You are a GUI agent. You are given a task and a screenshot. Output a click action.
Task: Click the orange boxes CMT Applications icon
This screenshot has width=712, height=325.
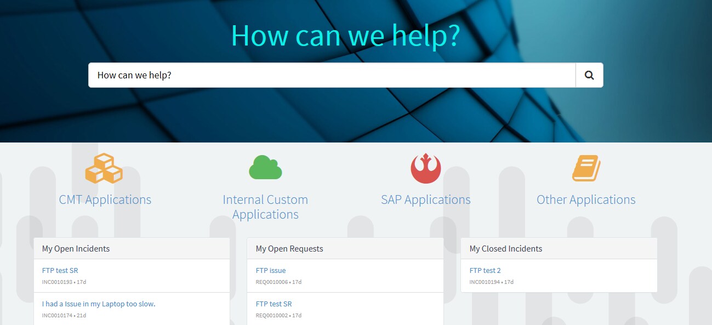[x=104, y=168]
